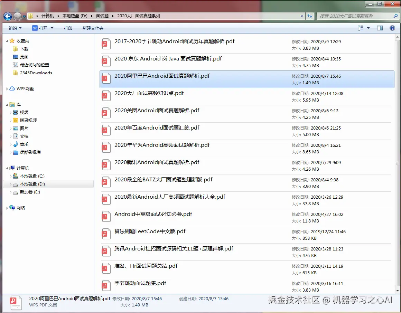
Task: Click the 打印 toolbar button
Action: [68, 28]
